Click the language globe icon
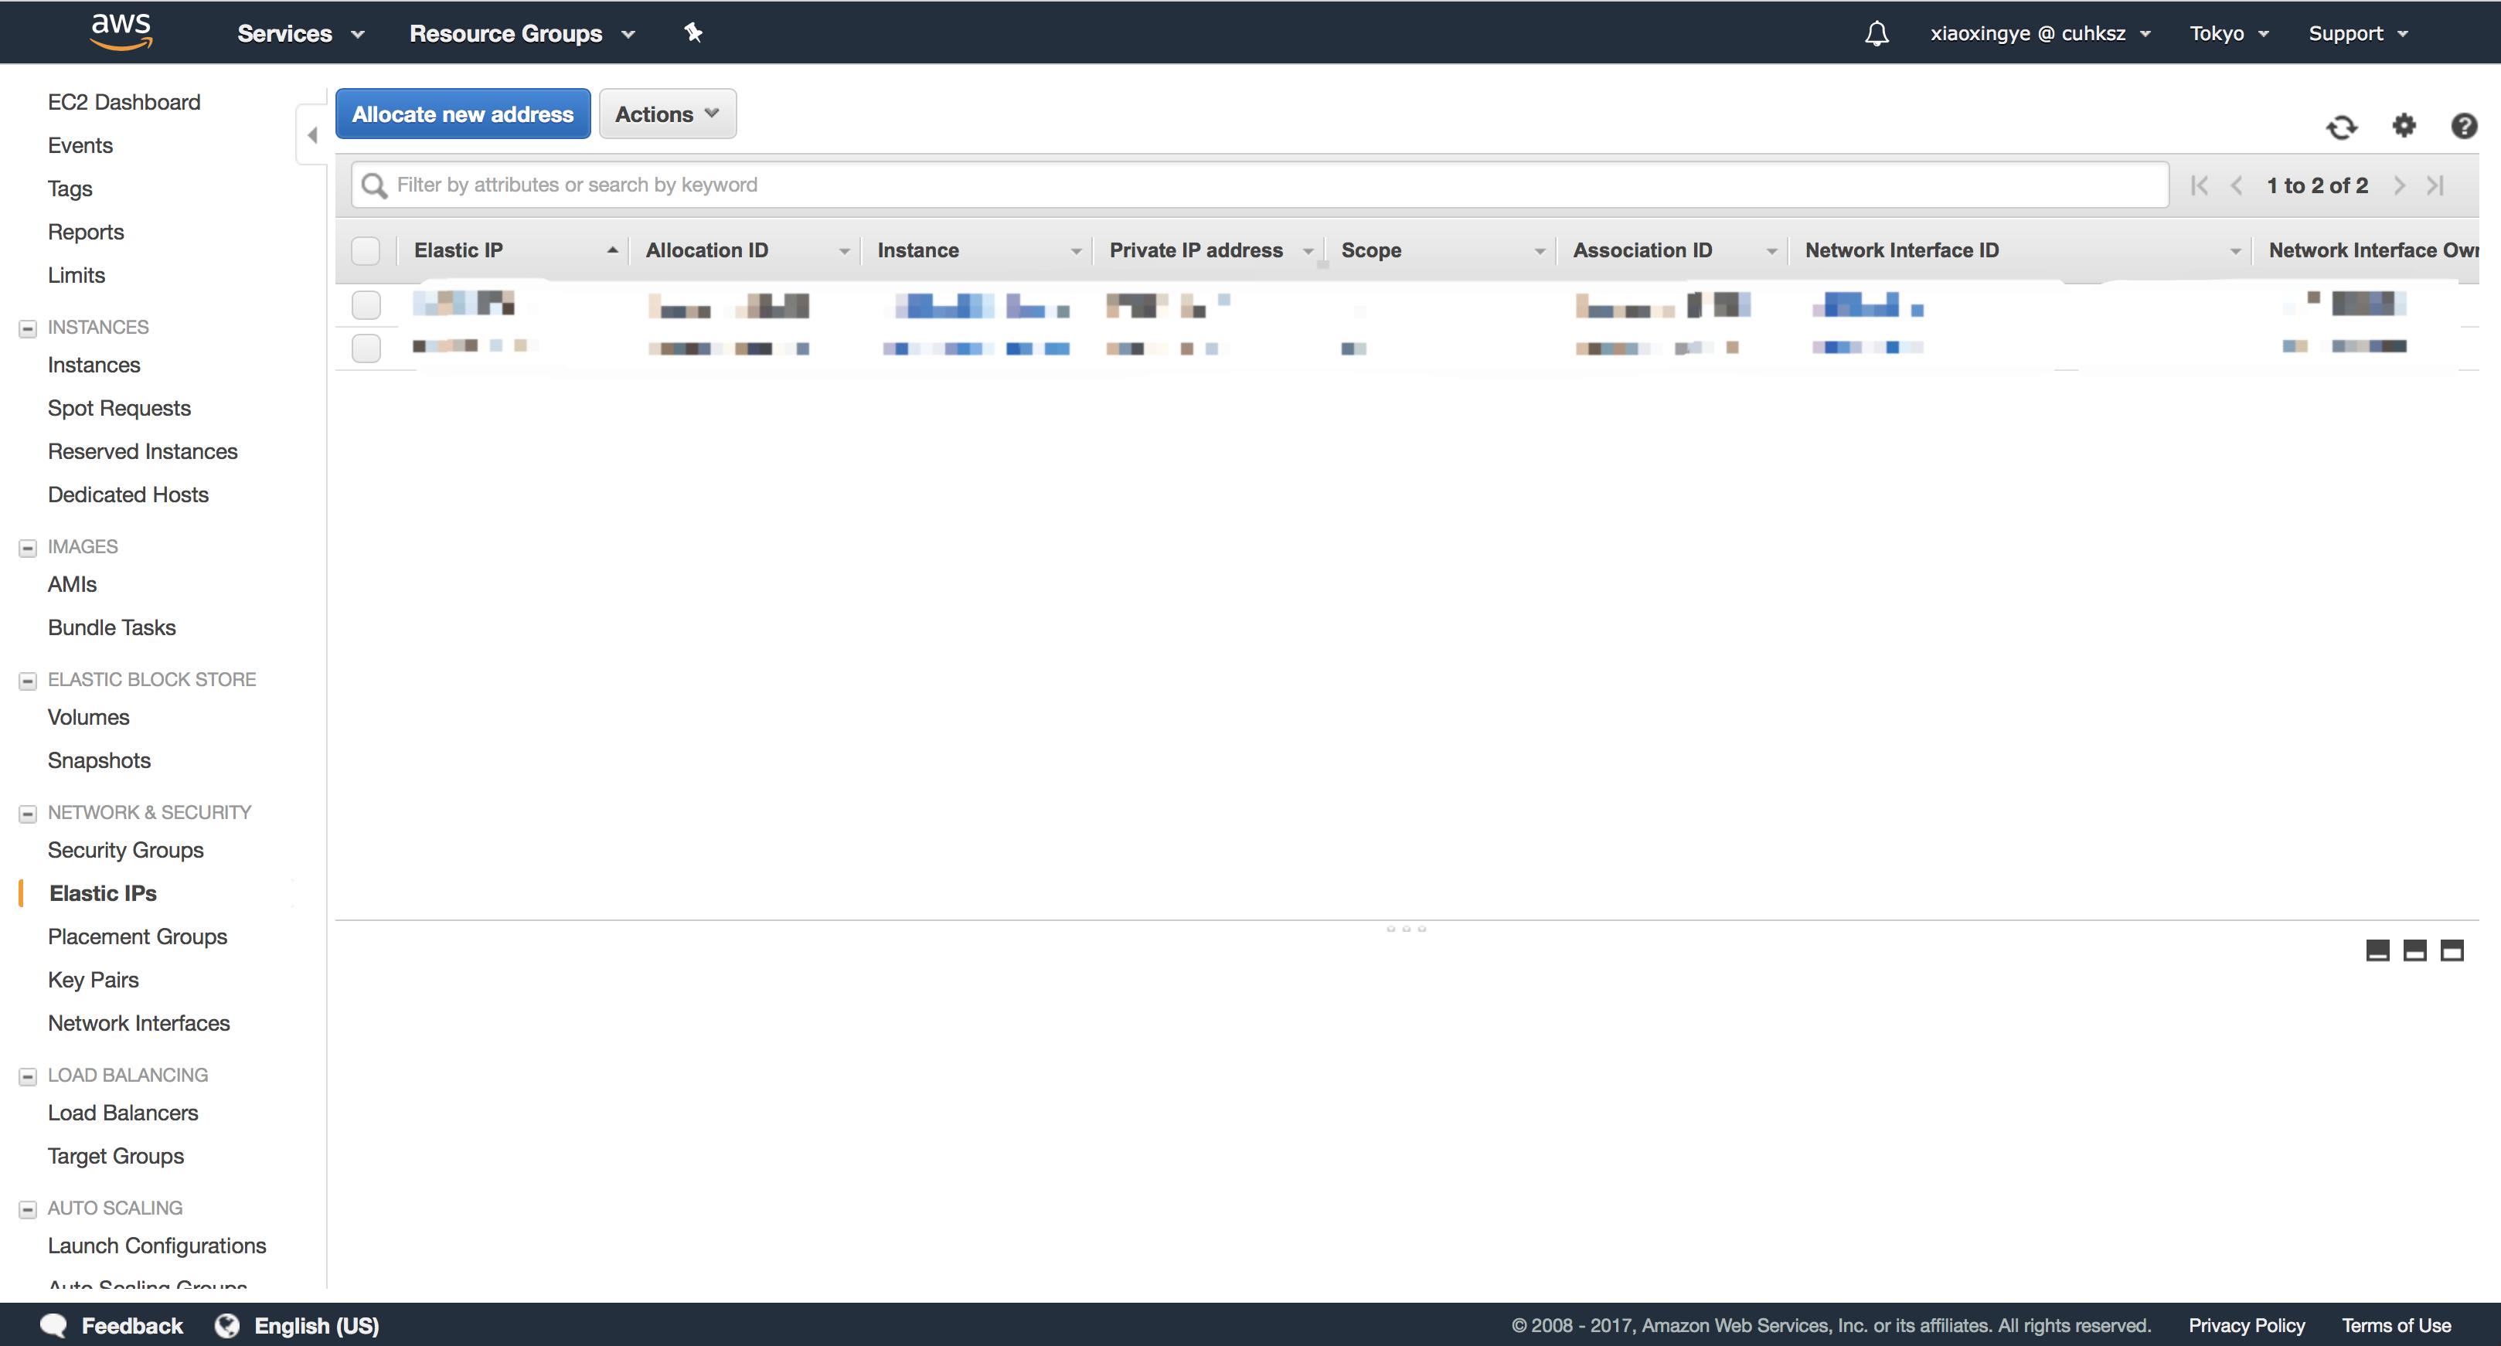2501x1346 pixels. 227,1324
